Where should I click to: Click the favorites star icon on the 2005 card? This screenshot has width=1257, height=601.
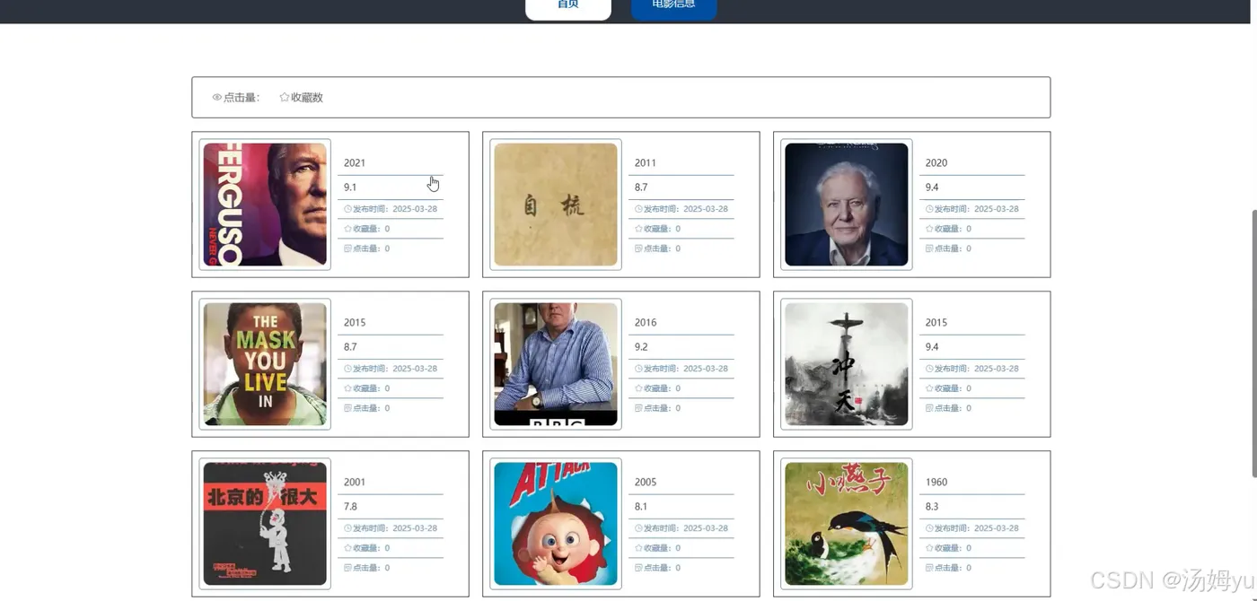638,548
